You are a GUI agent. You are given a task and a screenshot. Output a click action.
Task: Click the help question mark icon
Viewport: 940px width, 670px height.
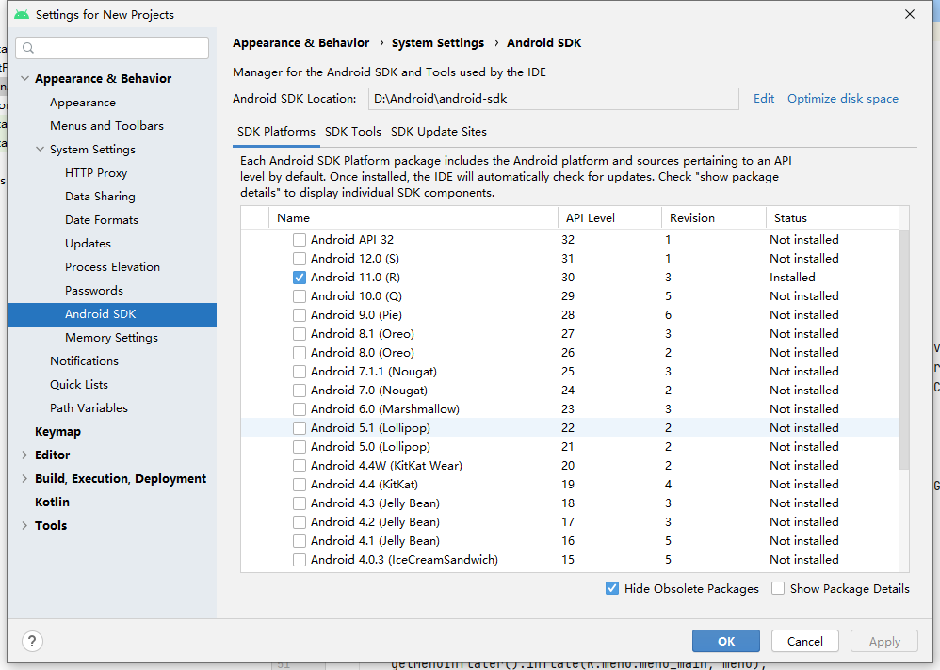click(x=32, y=641)
